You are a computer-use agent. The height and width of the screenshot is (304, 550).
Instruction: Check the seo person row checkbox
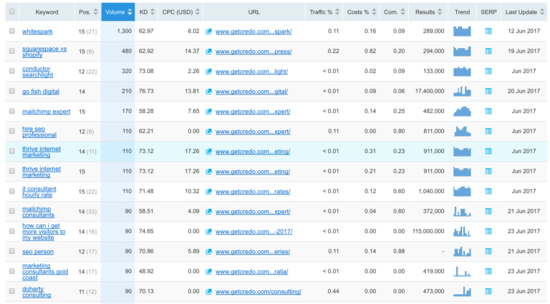point(12,251)
